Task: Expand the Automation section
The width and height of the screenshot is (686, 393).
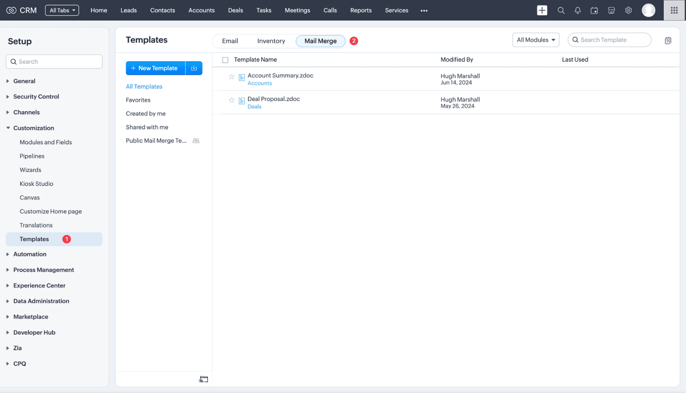Action: (x=30, y=254)
